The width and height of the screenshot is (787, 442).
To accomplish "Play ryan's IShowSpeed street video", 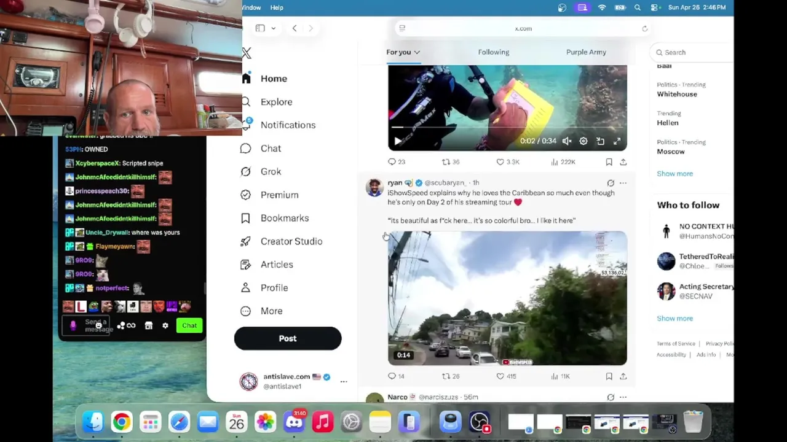I will click(x=507, y=298).
